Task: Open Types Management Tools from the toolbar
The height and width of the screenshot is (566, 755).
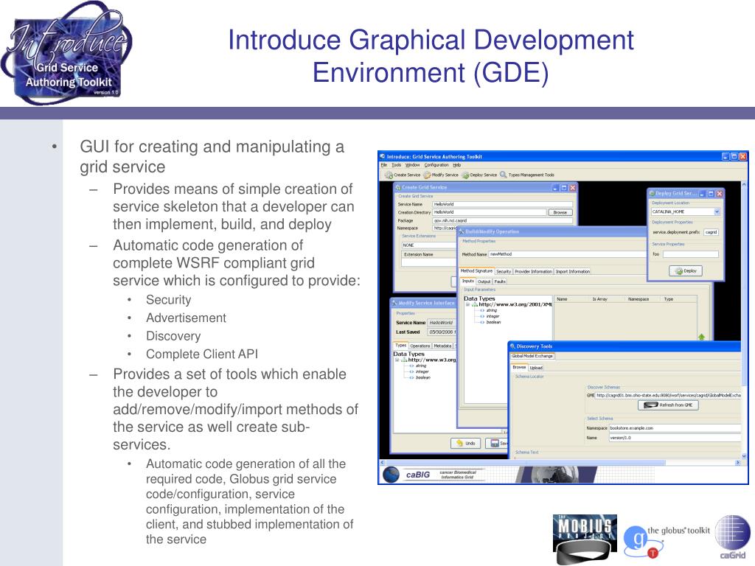Action: pos(526,175)
